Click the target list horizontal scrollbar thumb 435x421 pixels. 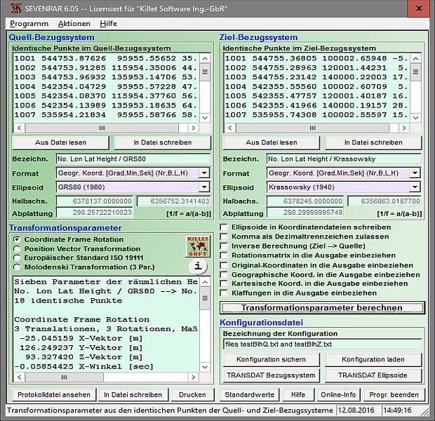pyautogui.click(x=313, y=128)
